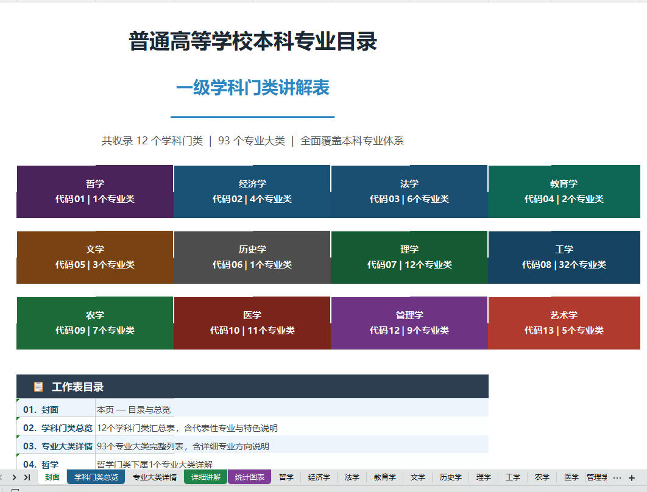Screen dimensions: 647x492
Task: Open the hidden sheets list via the ellipsis icon
Action: click(x=618, y=477)
